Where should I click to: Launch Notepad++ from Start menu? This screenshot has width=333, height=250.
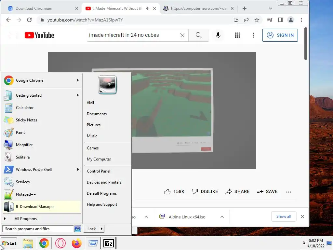(42, 194)
